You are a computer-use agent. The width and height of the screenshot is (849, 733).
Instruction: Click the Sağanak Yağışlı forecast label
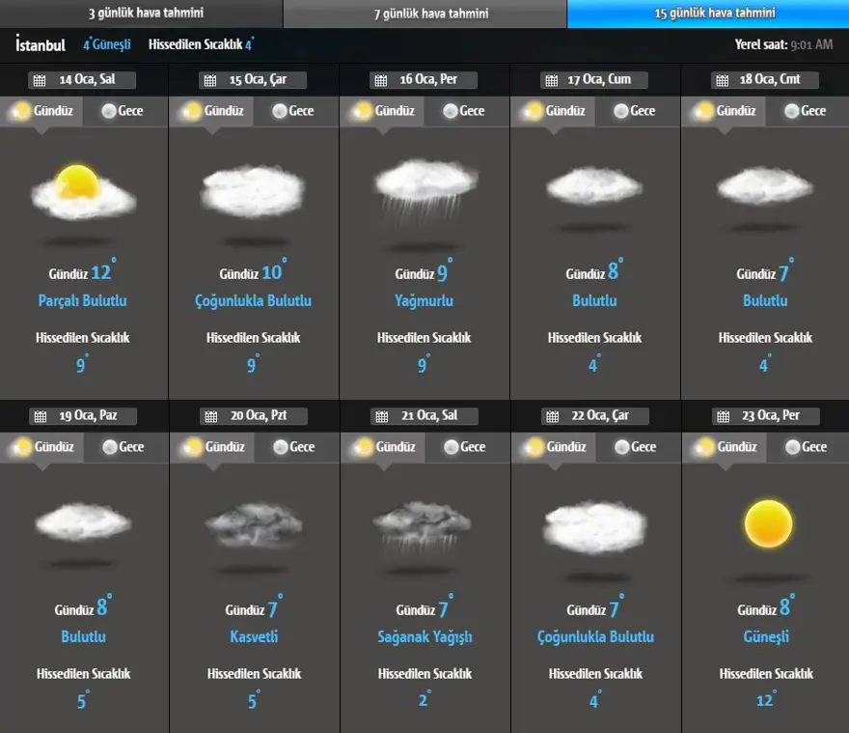424,637
